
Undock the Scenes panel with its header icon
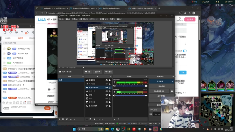point(83,77)
